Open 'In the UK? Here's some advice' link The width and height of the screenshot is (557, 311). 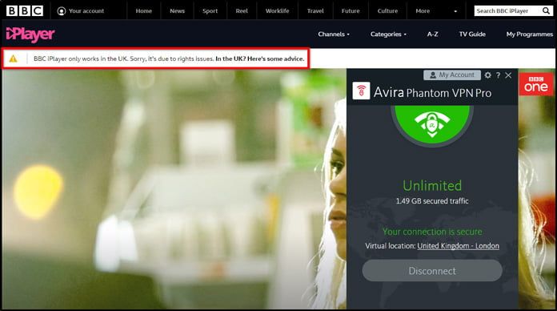click(x=259, y=59)
